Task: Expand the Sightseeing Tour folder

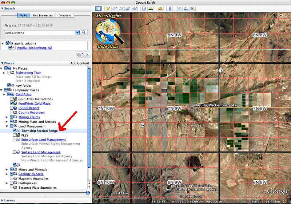Action: (4, 73)
